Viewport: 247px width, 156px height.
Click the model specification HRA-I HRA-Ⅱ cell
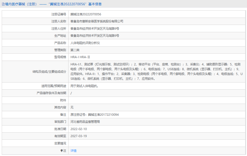tap(81, 57)
